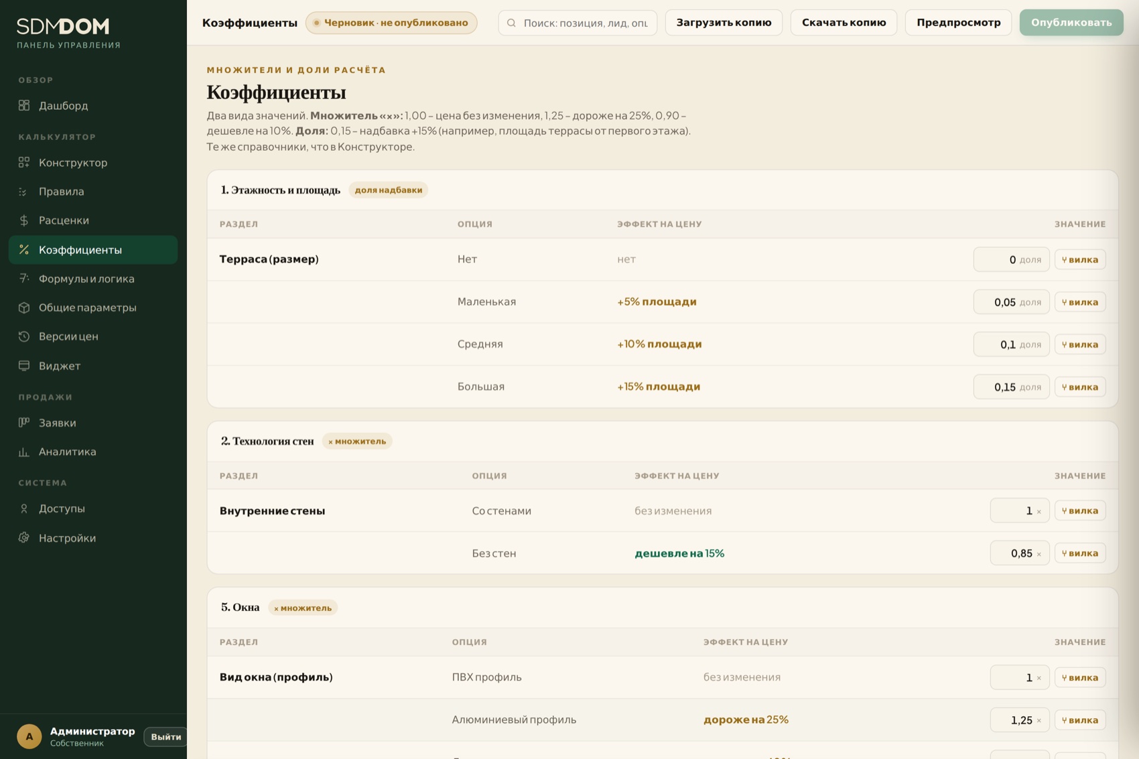Click вилка button for Средняя row
The height and width of the screenshot is (759, 1139).
(x=1080, y=344)
